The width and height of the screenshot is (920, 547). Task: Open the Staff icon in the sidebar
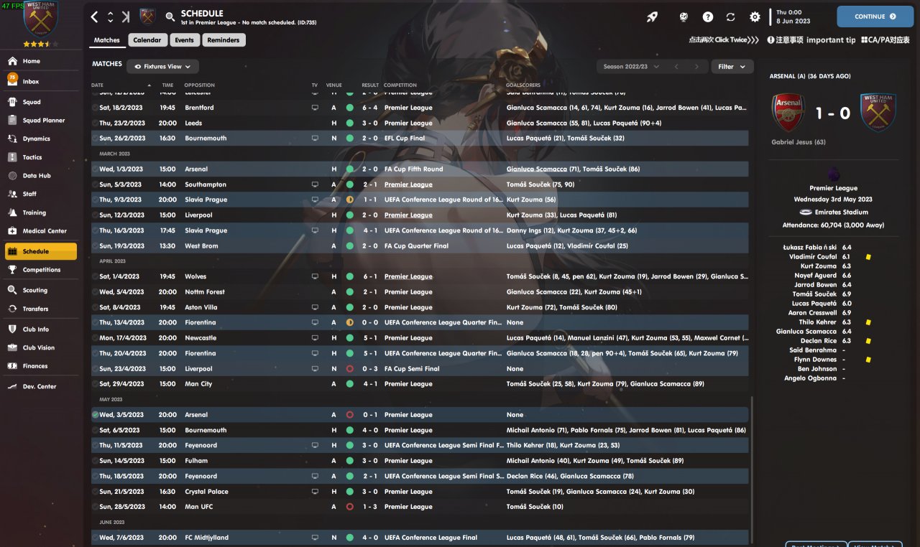12,194
